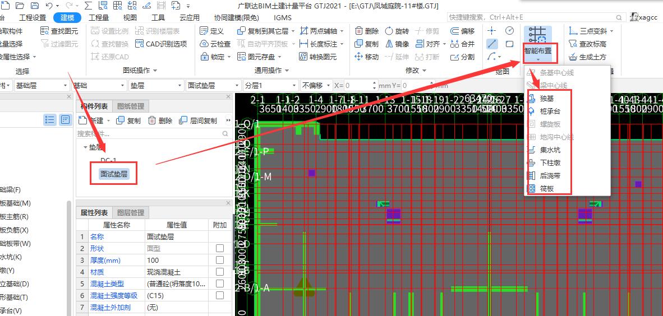Select the point drawing tool
663x316 pixels.
(x=492, y=31)
